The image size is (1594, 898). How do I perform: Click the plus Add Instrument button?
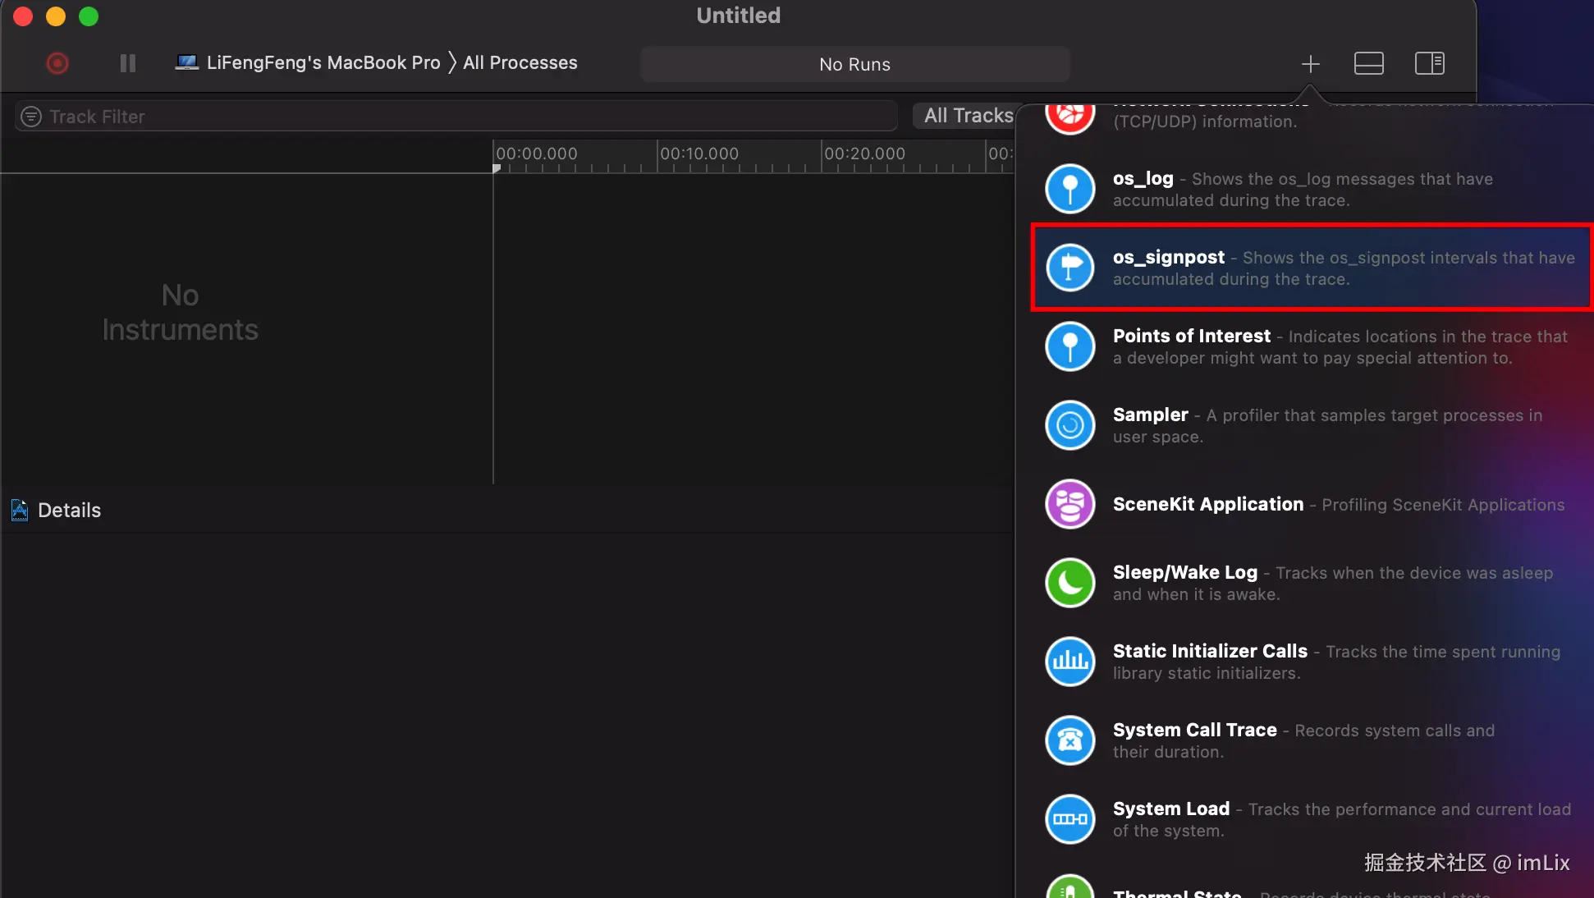pyautogui.click(x=1311, y=63)
